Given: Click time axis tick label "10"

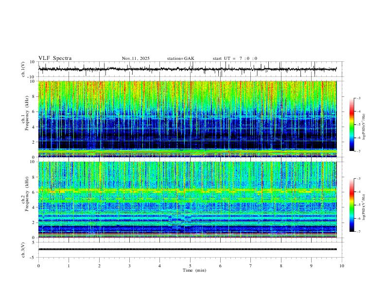Looking at the screenshot, I should coord(342,266).
